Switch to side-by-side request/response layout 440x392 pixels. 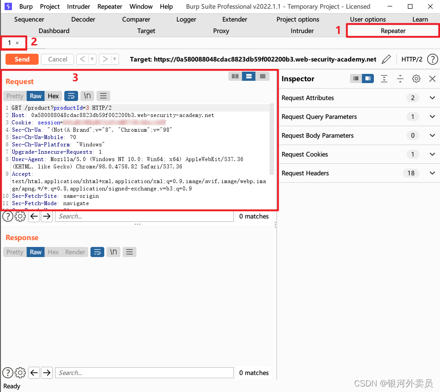[235, 76]
